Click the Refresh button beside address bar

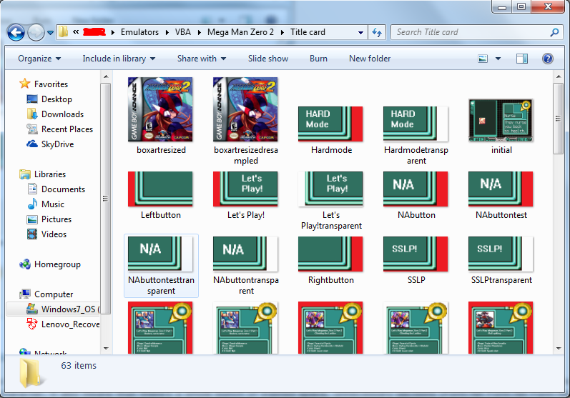coord(377,32)
